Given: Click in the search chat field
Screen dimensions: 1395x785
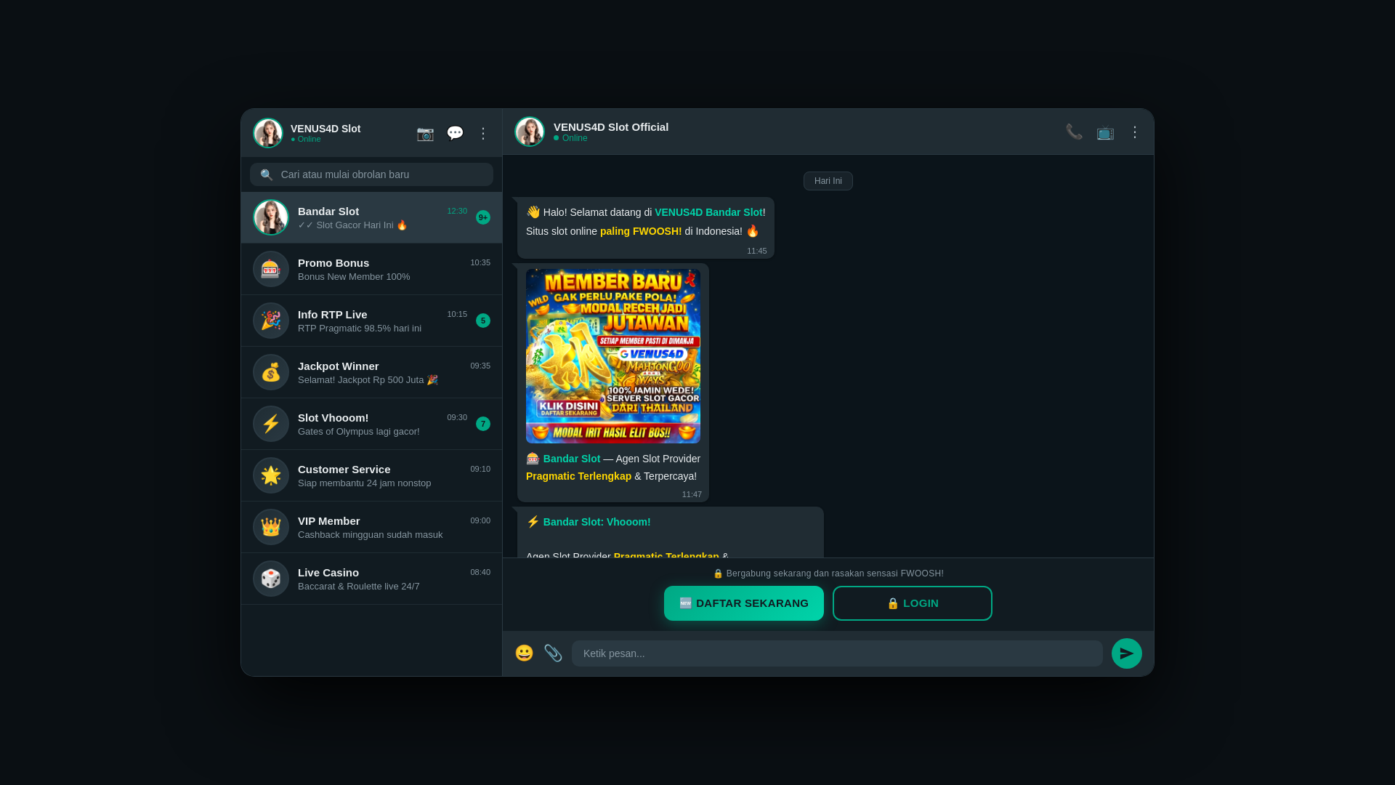Looking at the screenshot, I should point(371,174).
